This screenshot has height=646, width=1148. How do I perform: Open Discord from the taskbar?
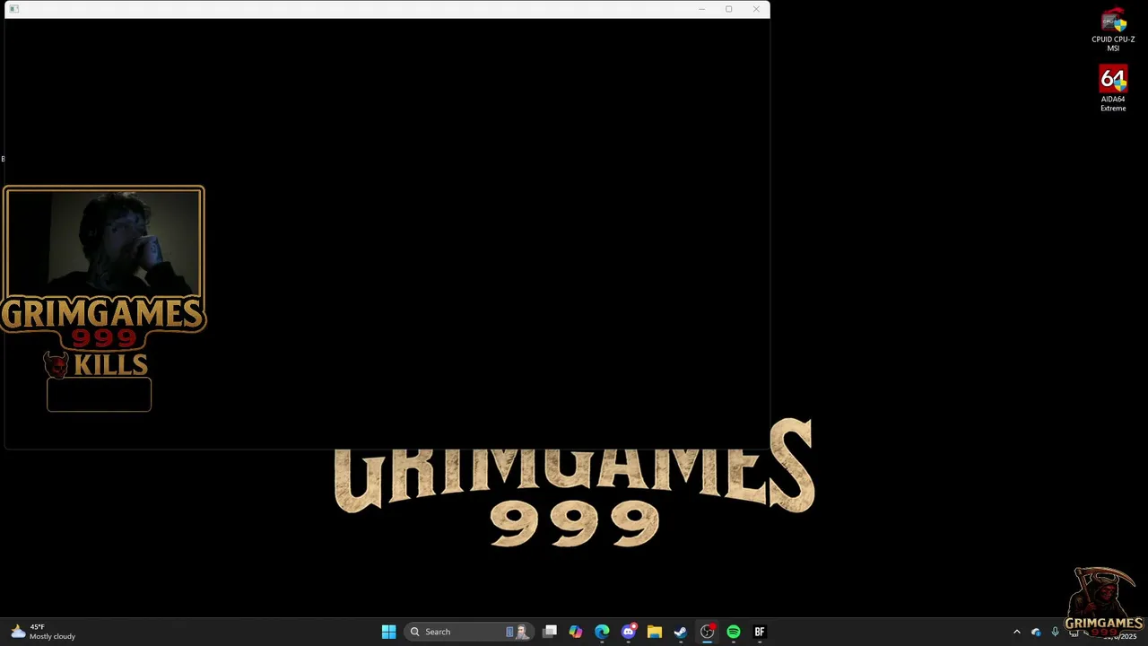(629, 632)
